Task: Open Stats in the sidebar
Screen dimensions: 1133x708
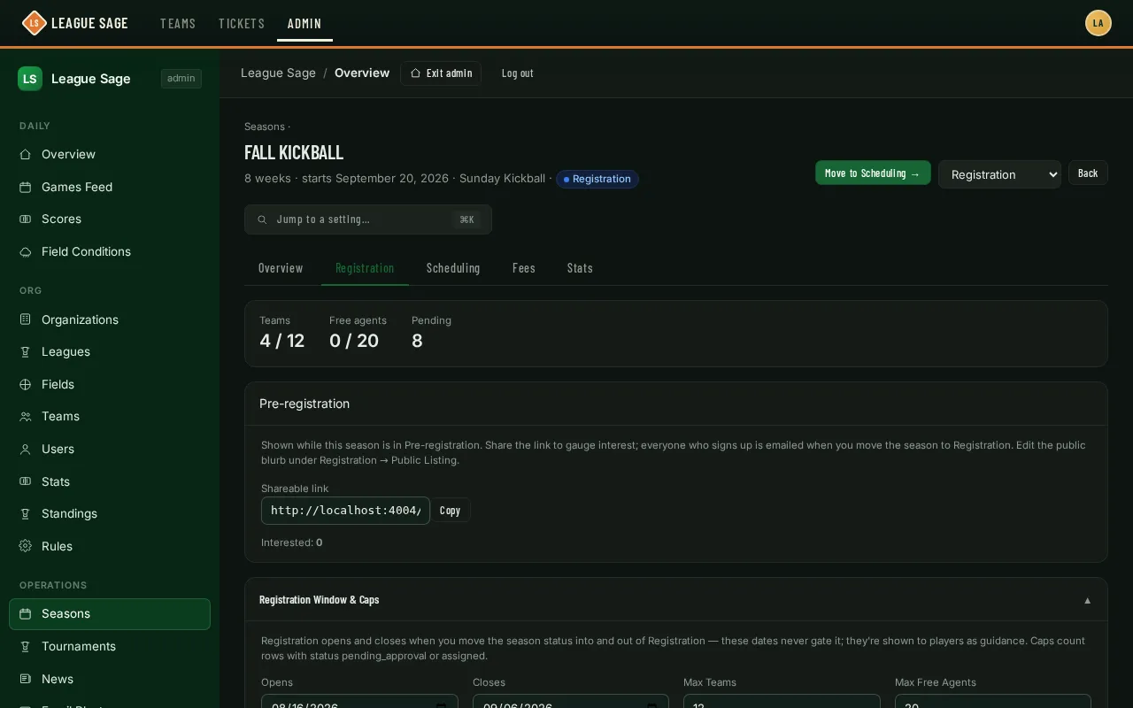Action: [x=110, y=481]
